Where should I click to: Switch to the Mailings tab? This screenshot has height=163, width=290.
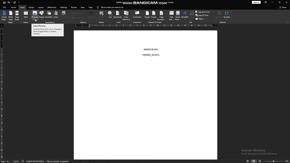click(x=63, y=7)
